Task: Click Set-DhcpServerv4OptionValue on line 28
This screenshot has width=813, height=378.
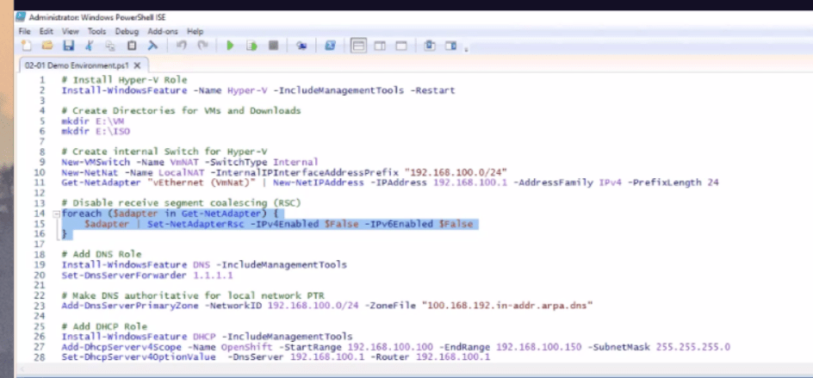Action: [139, 357]
